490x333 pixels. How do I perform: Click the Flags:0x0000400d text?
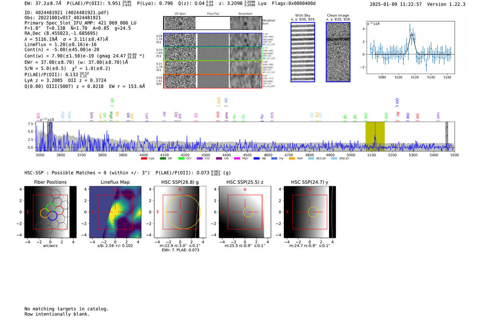[294, 3]
